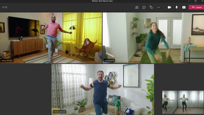The height and width of the screenshot is (115, 204).
Task: Turn off the camera
Action: point(169,7)
